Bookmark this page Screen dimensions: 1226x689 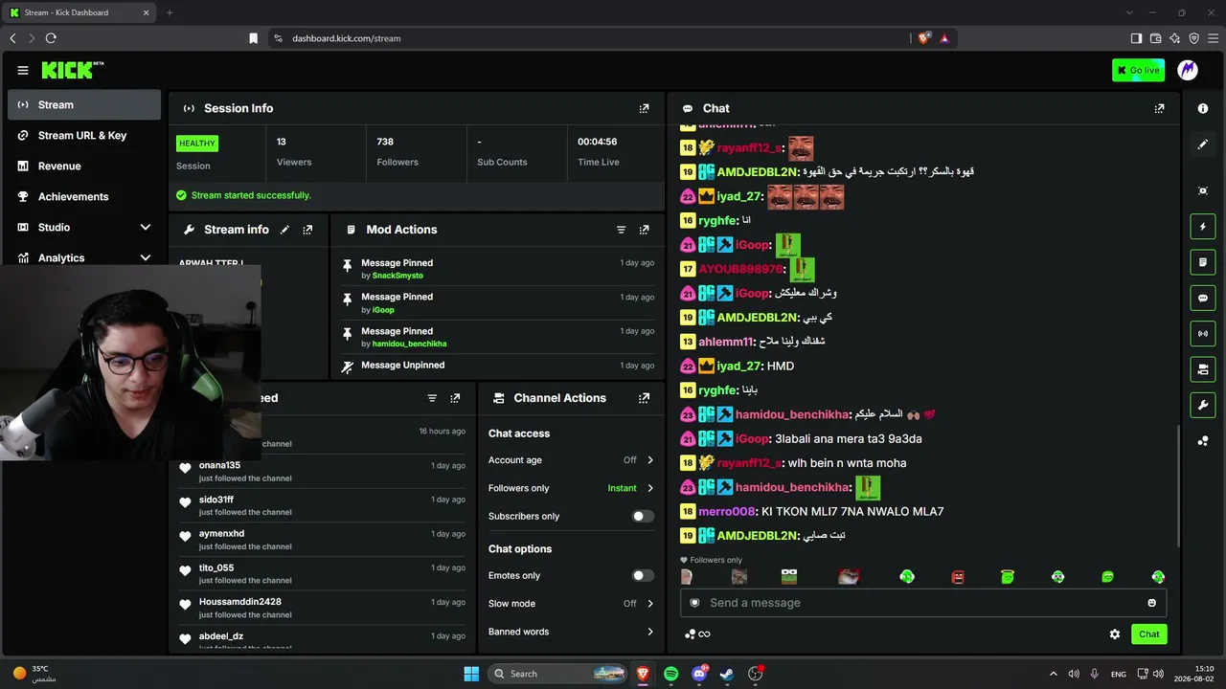(253, 38)
